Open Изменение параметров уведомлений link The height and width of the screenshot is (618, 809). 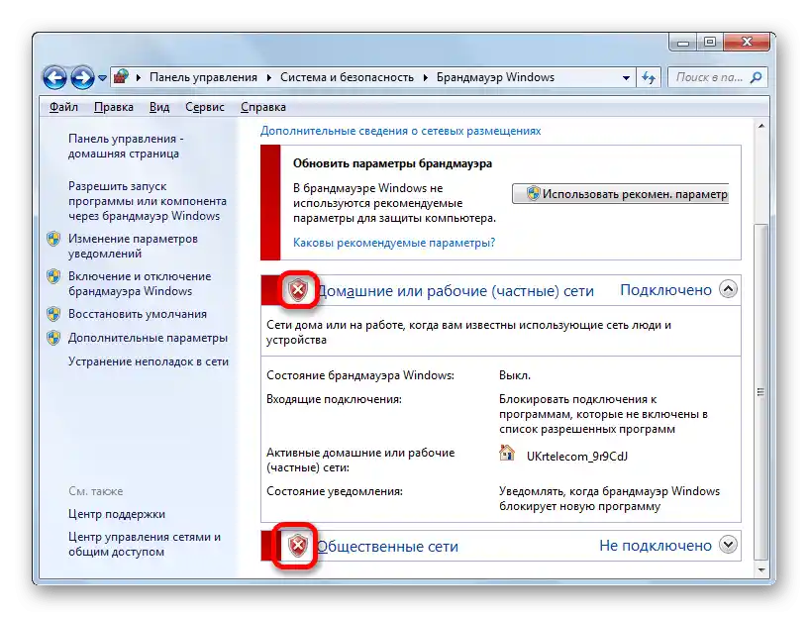pyautogui.click(x=133, y=246)
